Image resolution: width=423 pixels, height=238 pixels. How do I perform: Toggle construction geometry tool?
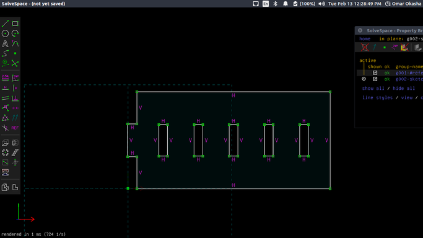5,63
